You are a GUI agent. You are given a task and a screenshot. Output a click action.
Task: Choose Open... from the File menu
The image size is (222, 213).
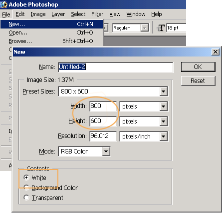click(x=52, y=32)
